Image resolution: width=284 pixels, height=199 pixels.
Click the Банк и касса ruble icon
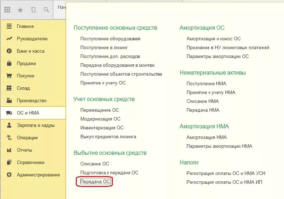[9, 51]
